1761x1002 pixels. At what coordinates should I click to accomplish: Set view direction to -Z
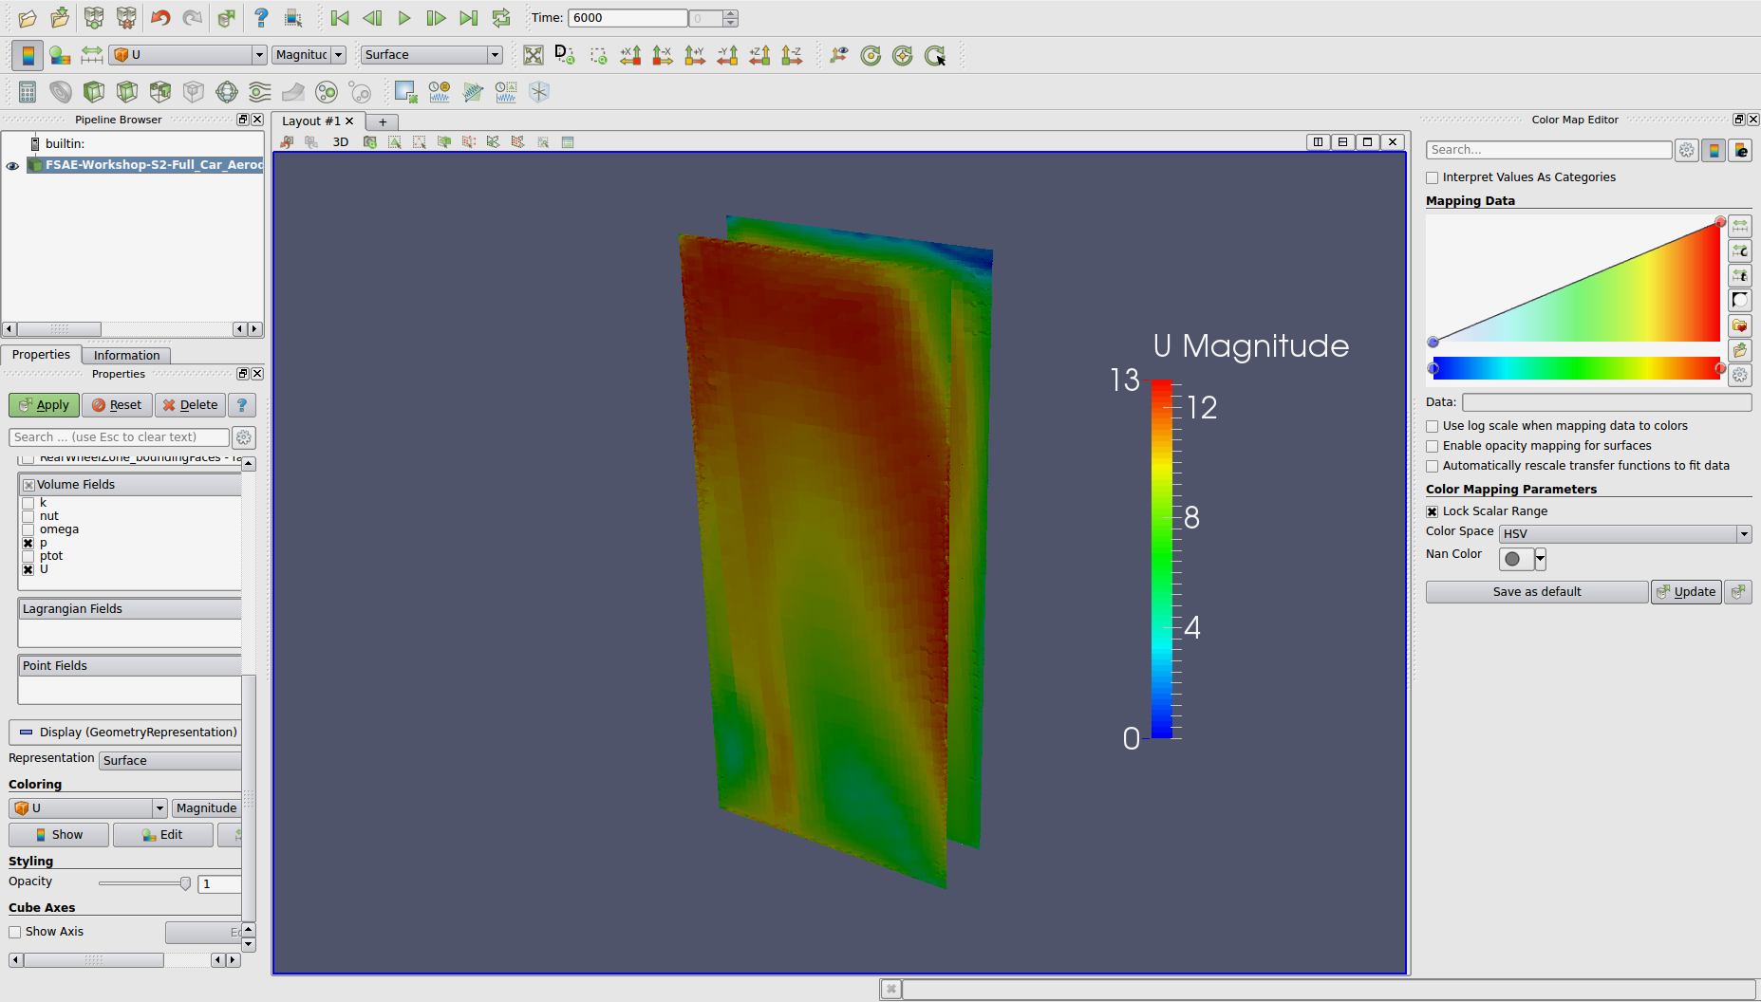click(792, 55)
